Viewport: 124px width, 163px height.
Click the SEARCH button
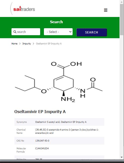(92, 32)
